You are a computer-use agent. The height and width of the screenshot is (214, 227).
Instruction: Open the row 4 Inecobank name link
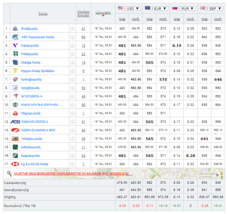(29, 54)
